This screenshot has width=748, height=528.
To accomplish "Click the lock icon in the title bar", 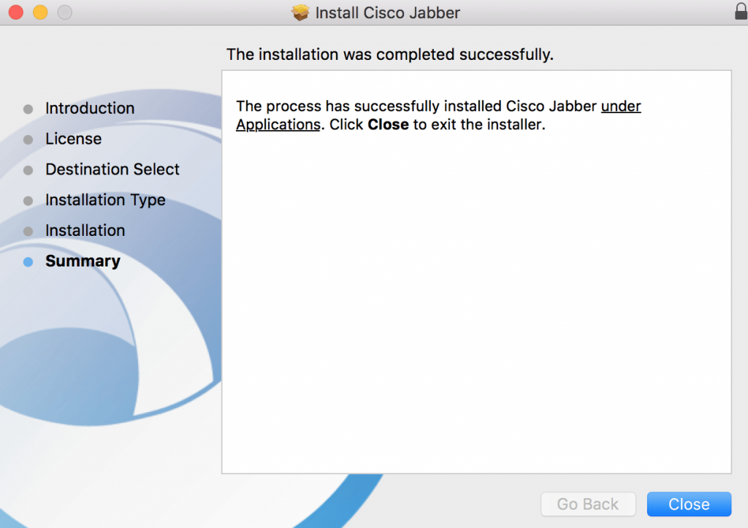I will pyautogui.click(x=741, y=12).
